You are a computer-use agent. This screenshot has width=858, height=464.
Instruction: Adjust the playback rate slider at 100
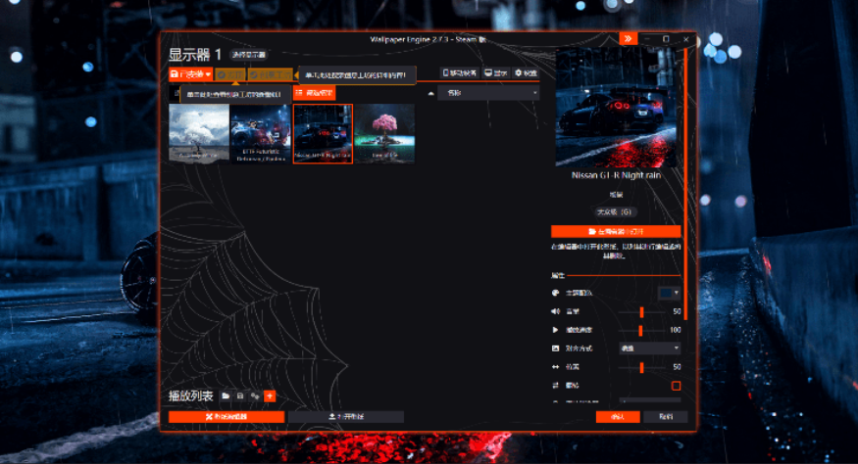click(x=640, y=330)
